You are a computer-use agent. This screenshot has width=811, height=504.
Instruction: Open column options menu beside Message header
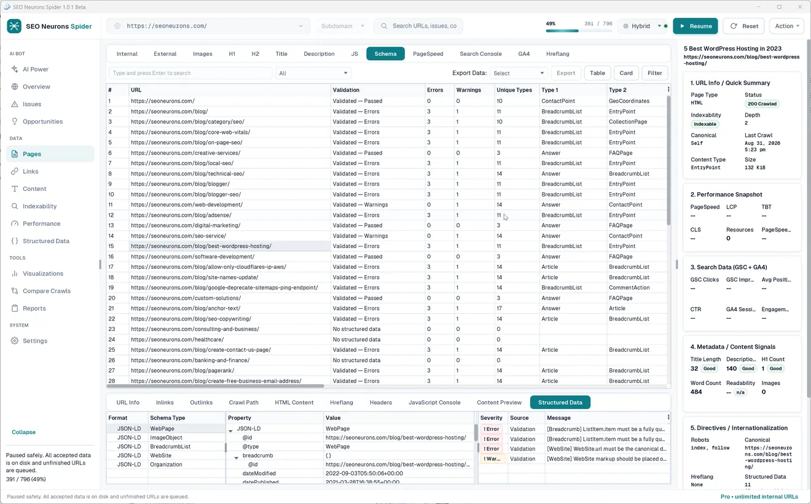coord(668,417)
